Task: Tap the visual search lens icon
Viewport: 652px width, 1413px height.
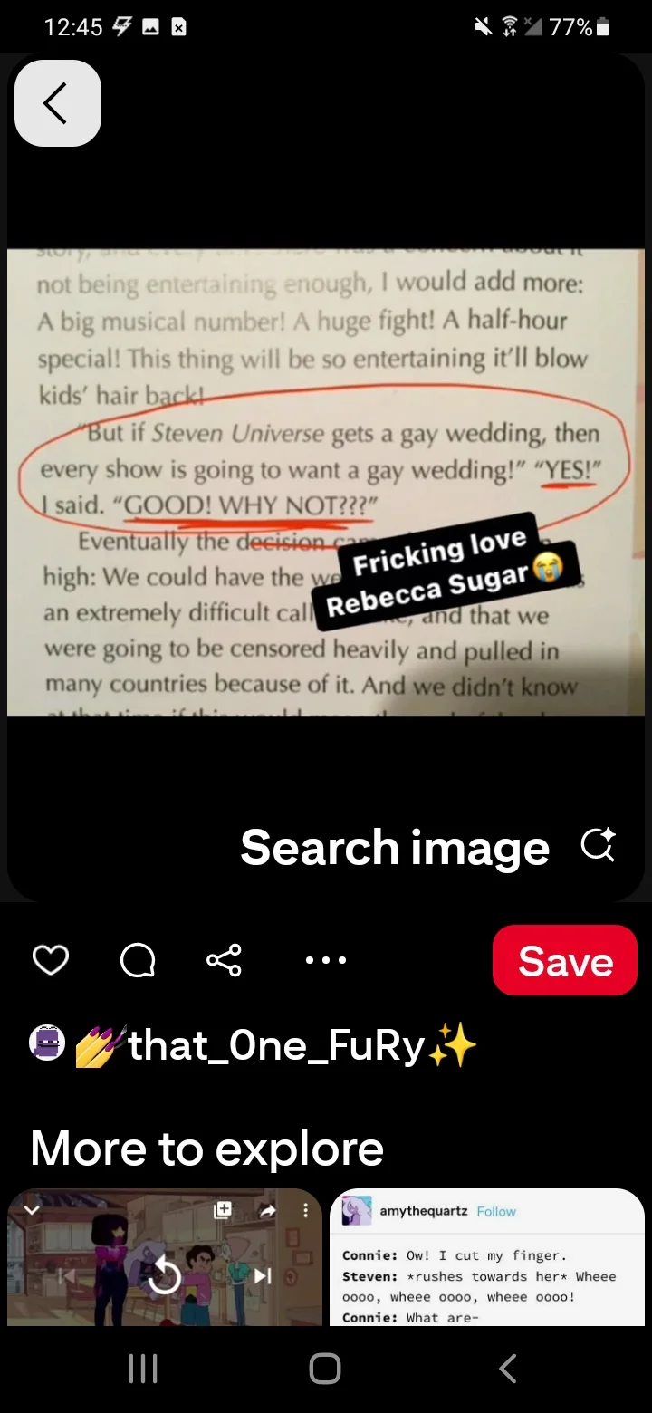Action: (598, 846)
